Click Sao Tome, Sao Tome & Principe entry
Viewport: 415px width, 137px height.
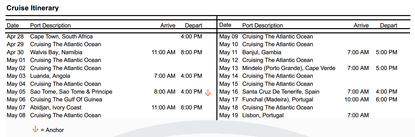coord(71,92)
